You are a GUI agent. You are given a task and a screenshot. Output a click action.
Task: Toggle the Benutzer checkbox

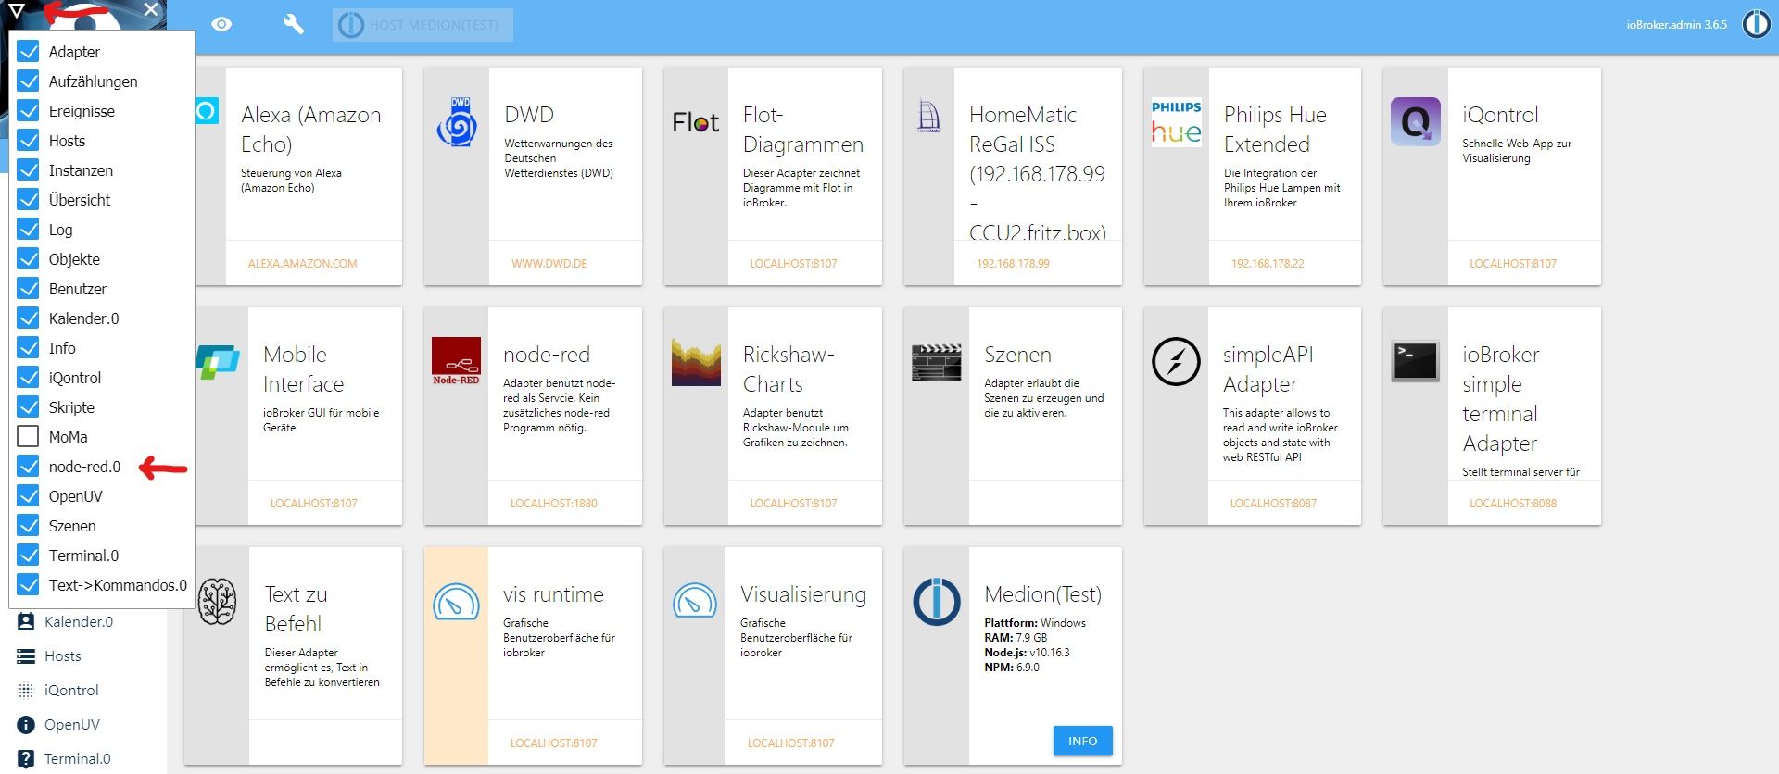tap(29, 289)
